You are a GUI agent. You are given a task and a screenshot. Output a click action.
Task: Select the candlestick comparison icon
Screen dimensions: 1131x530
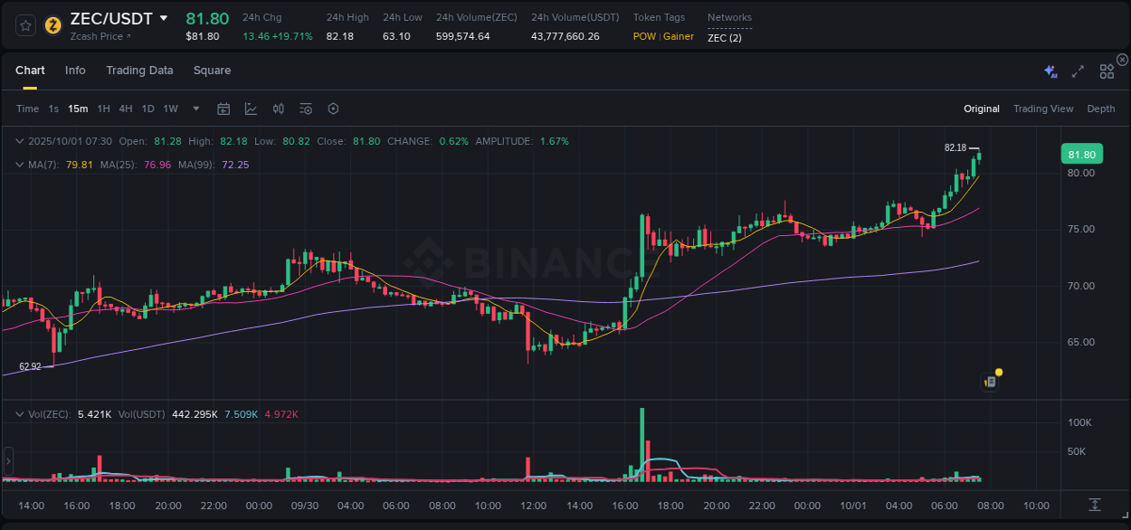tap(278, 108)
